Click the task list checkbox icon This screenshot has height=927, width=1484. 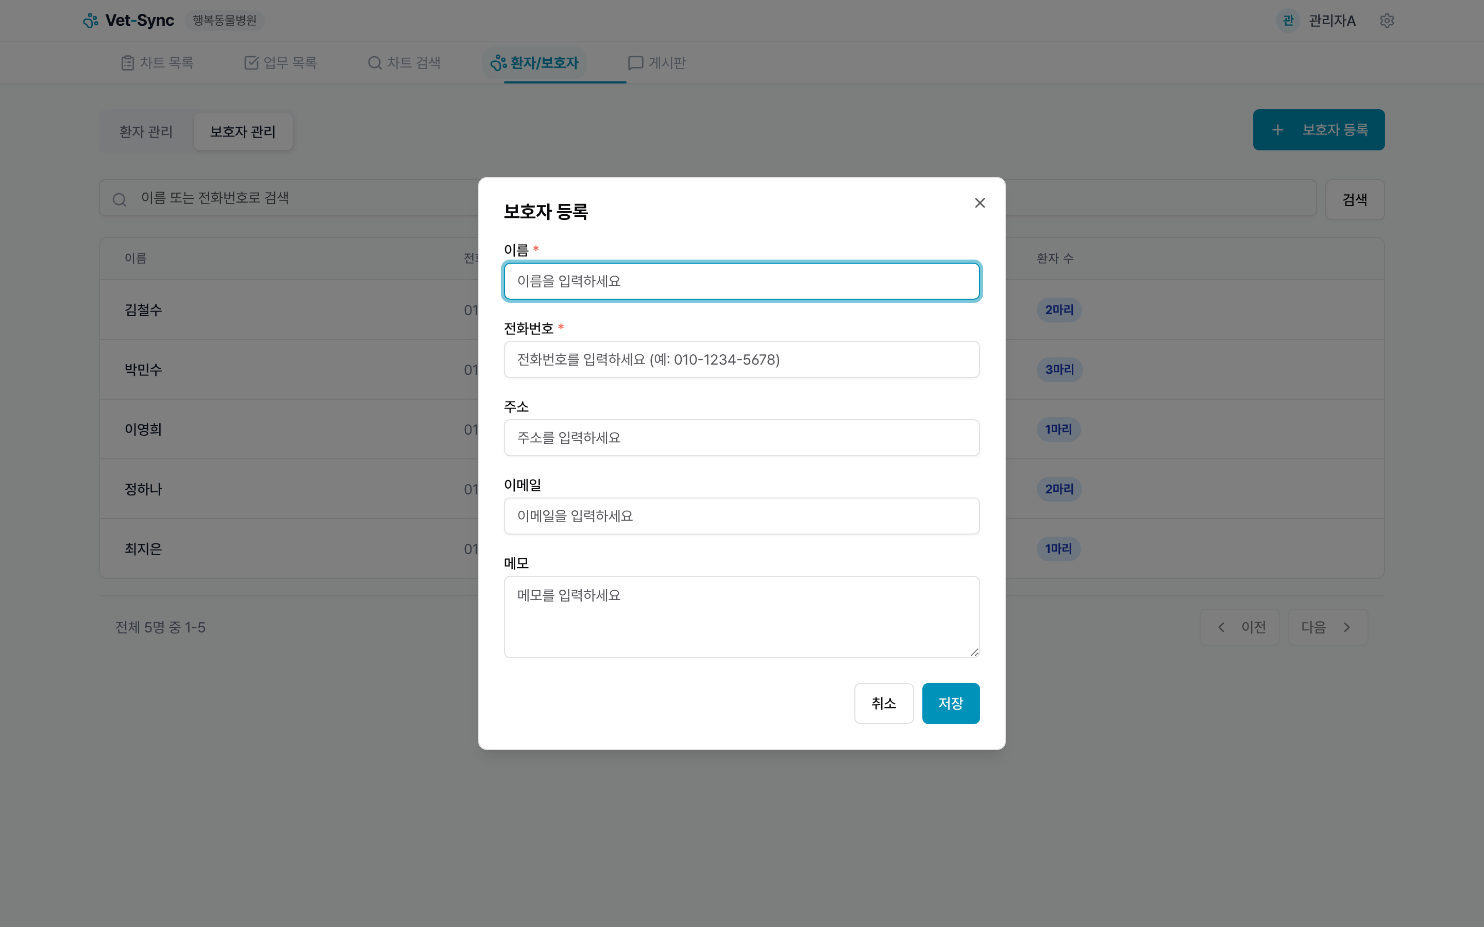pos(251,62)
